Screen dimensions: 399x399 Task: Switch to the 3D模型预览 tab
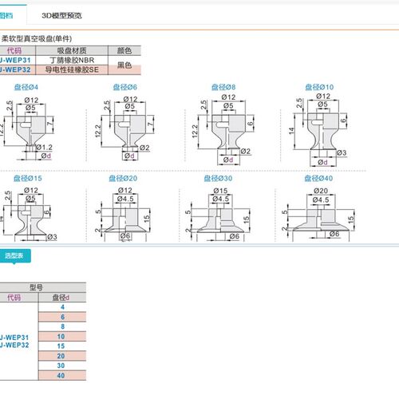click(x=61, y=16)
